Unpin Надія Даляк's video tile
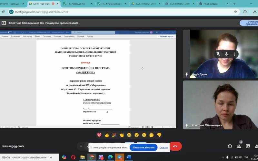The width and height of the screenshot is (258, 161). point(218,54)
